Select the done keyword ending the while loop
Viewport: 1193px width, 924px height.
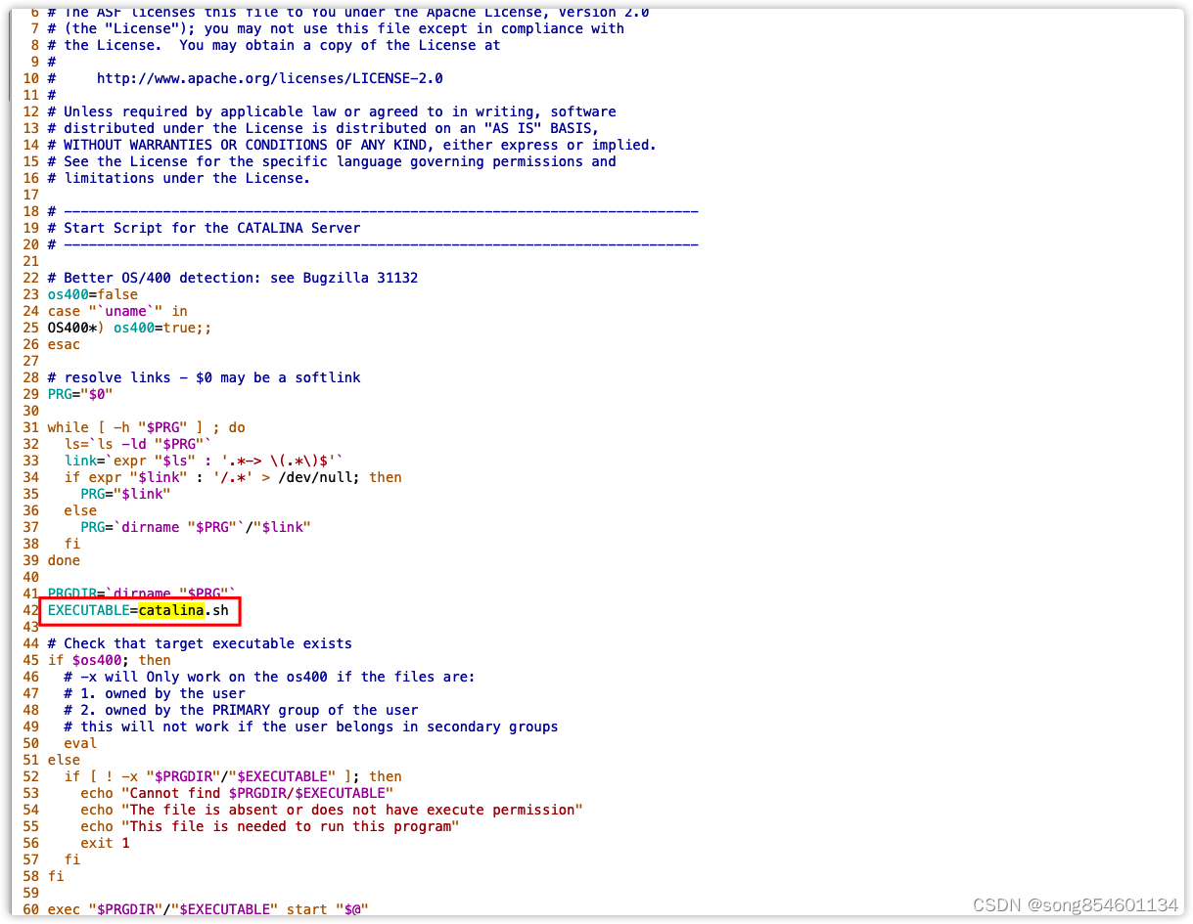coord(63,560)
